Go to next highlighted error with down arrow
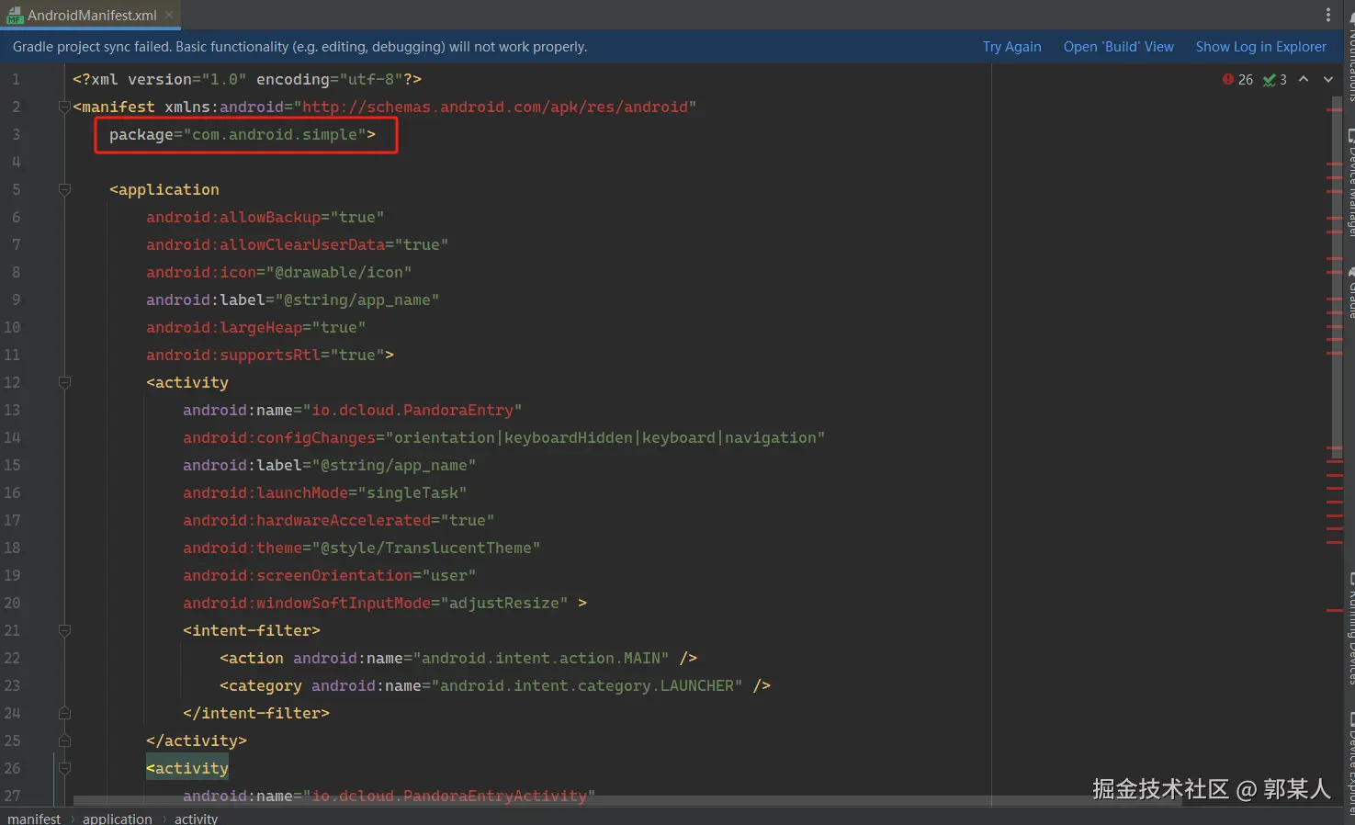The width and height of the screenshot is (1355, 825). tap(1327, 79)
